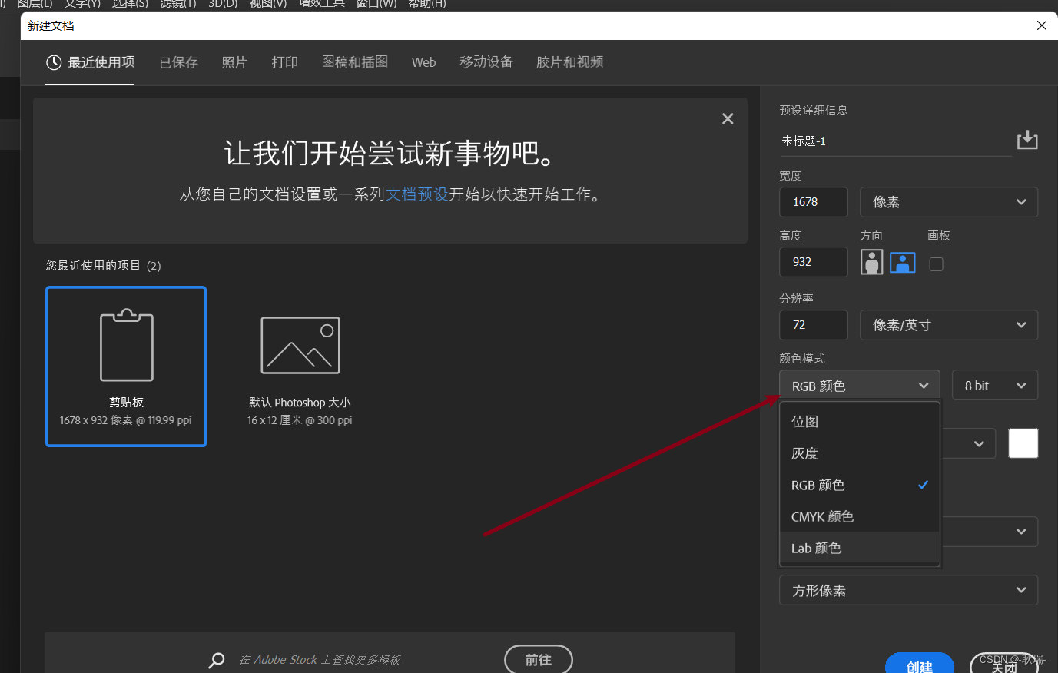Enable the 画板 checkbox
Image resolution: width=1058 pixels, height=673 pixels.
click(936, 264)
